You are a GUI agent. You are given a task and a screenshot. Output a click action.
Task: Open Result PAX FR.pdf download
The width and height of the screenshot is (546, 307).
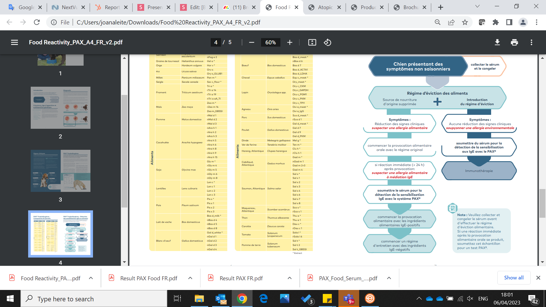pyautogui.click(x=241, y=278)
